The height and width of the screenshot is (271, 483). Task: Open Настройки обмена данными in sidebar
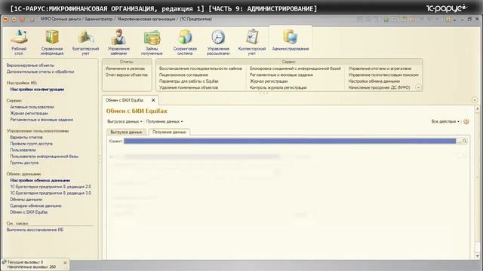40,181
